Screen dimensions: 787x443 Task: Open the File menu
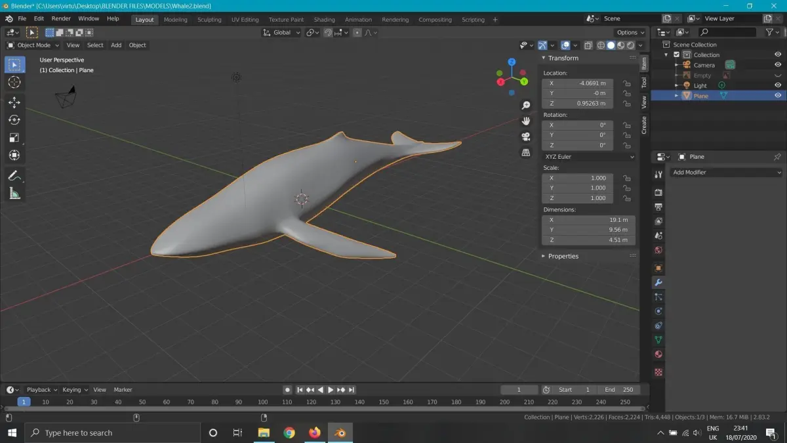(22, 19)
